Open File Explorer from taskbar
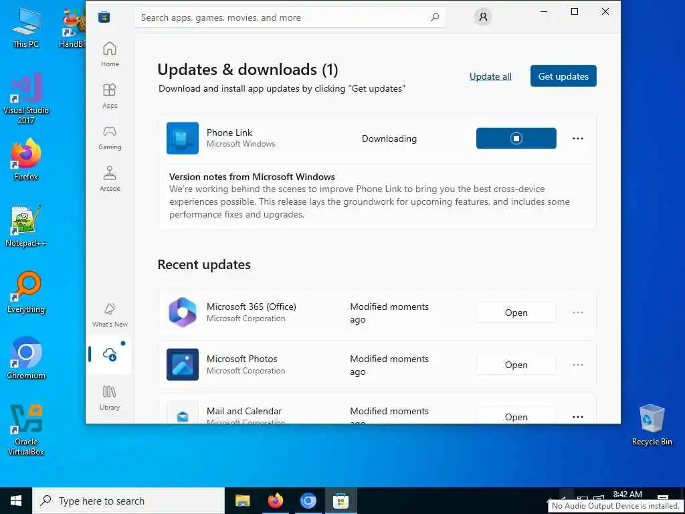The height and width of the screenshot is (514, 685). [242, 501]
